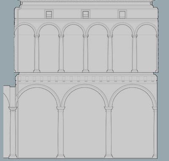Pick the fifth upper arcade column from left
This screenshot has width=169, height=161.
coord(134,54)
